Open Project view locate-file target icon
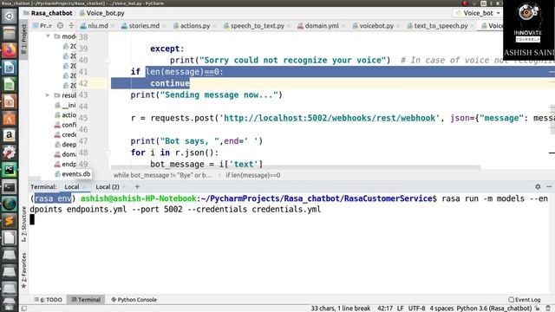The height and width of the screenshot is (312, 555). coord(60,25)
